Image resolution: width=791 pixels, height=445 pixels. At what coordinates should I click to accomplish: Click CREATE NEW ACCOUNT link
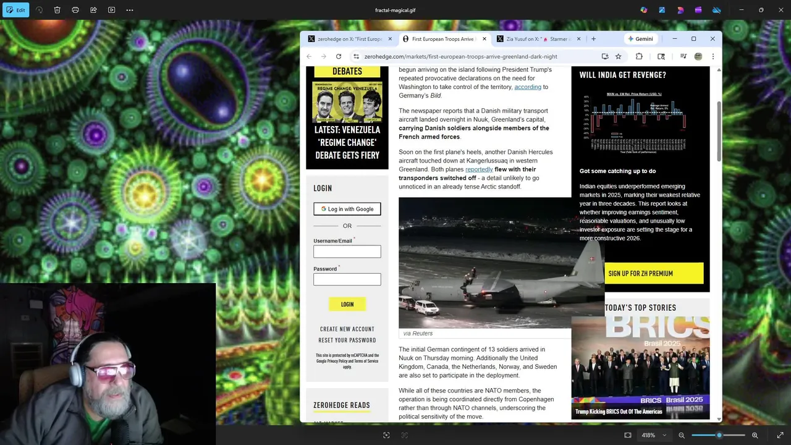pos(347,329)
